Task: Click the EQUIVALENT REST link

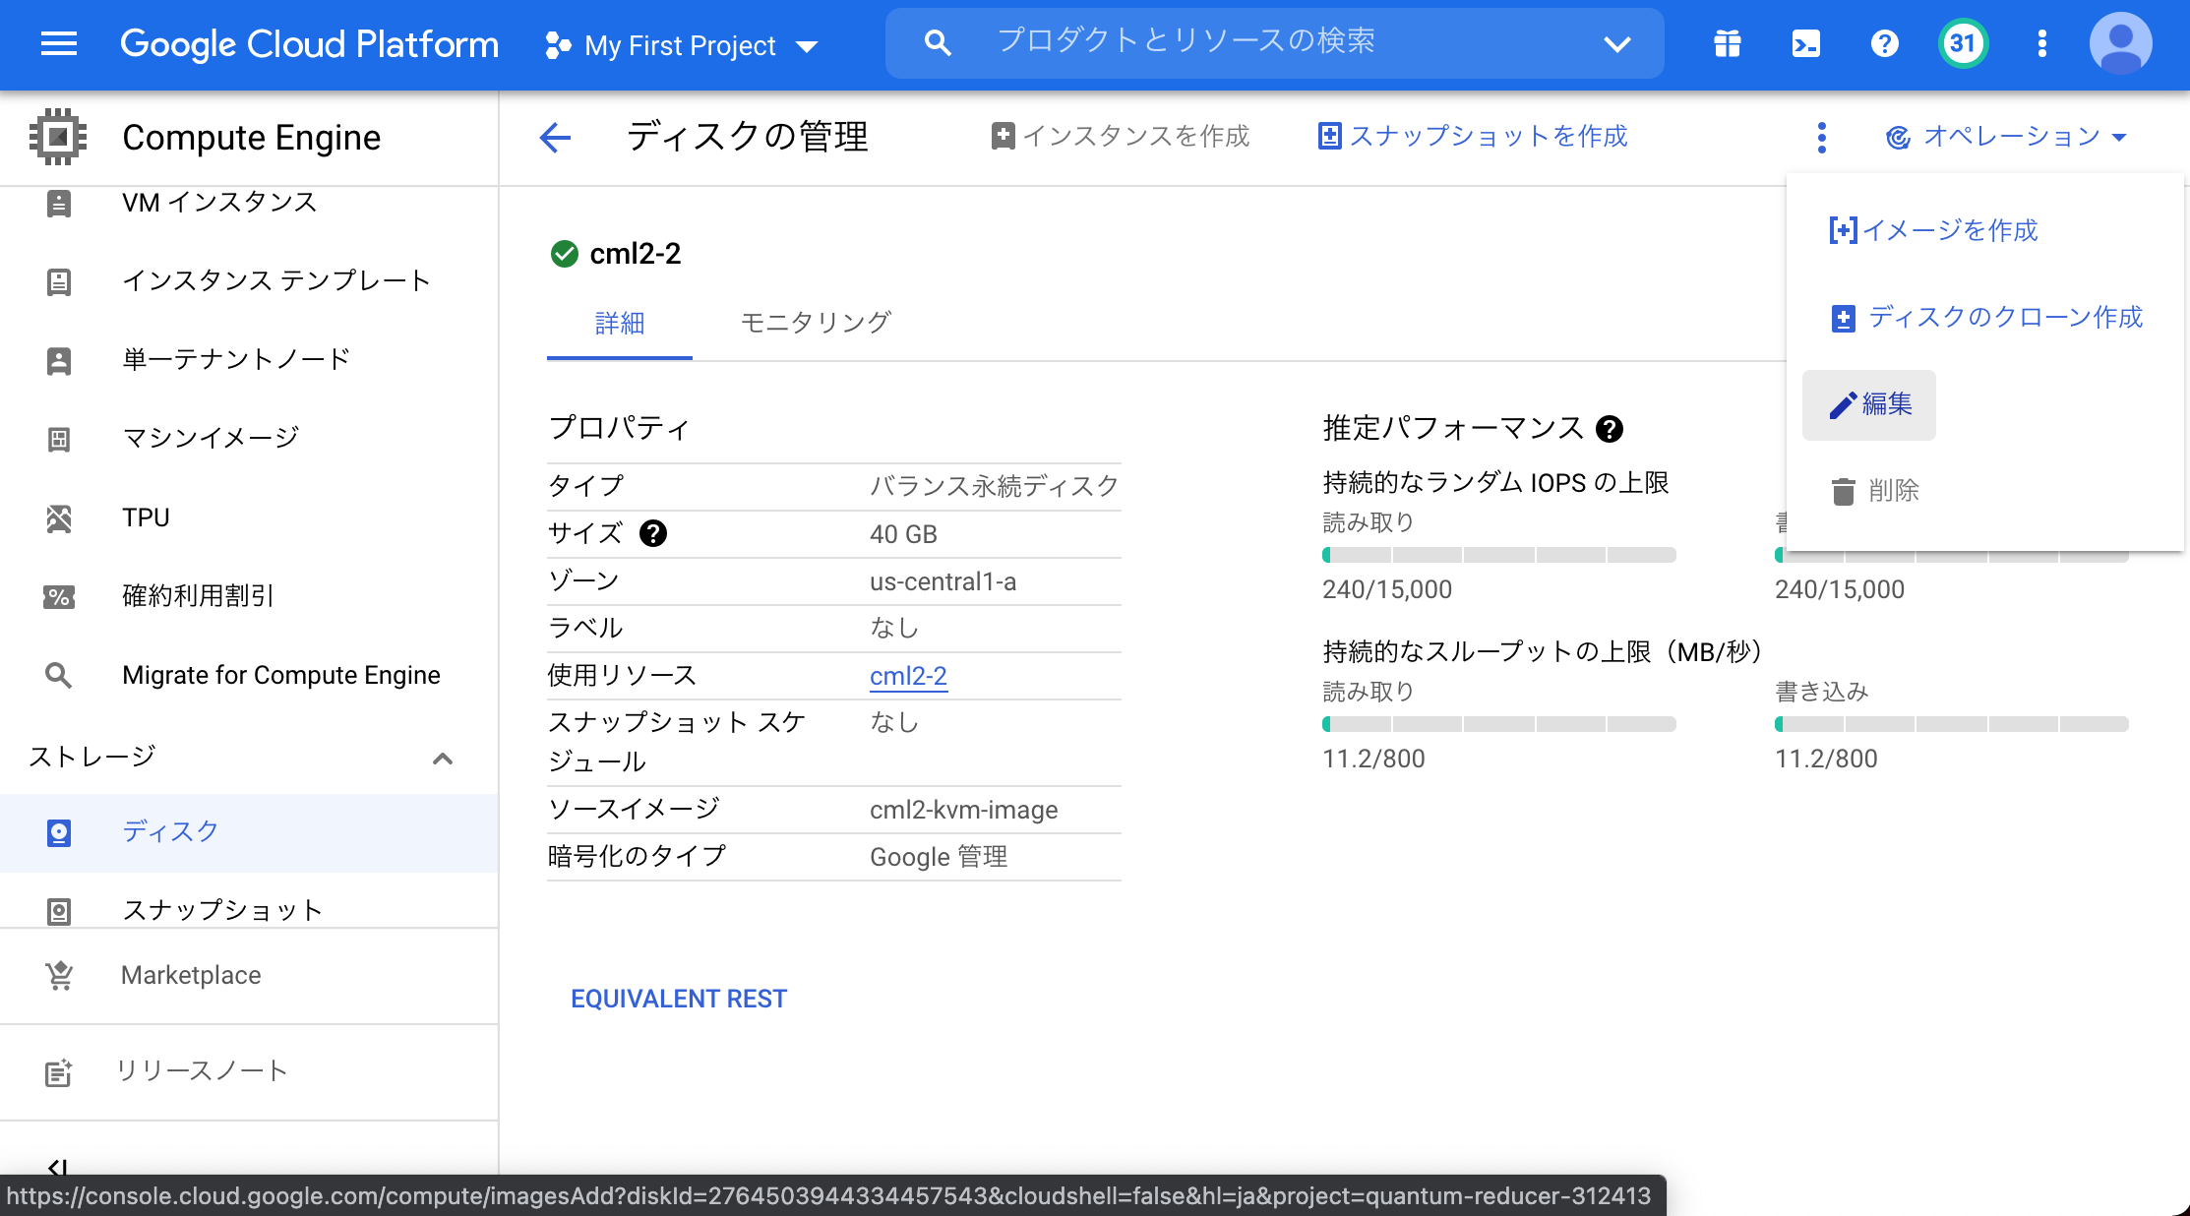Action: pyautogui.click(x=678, y=998)
